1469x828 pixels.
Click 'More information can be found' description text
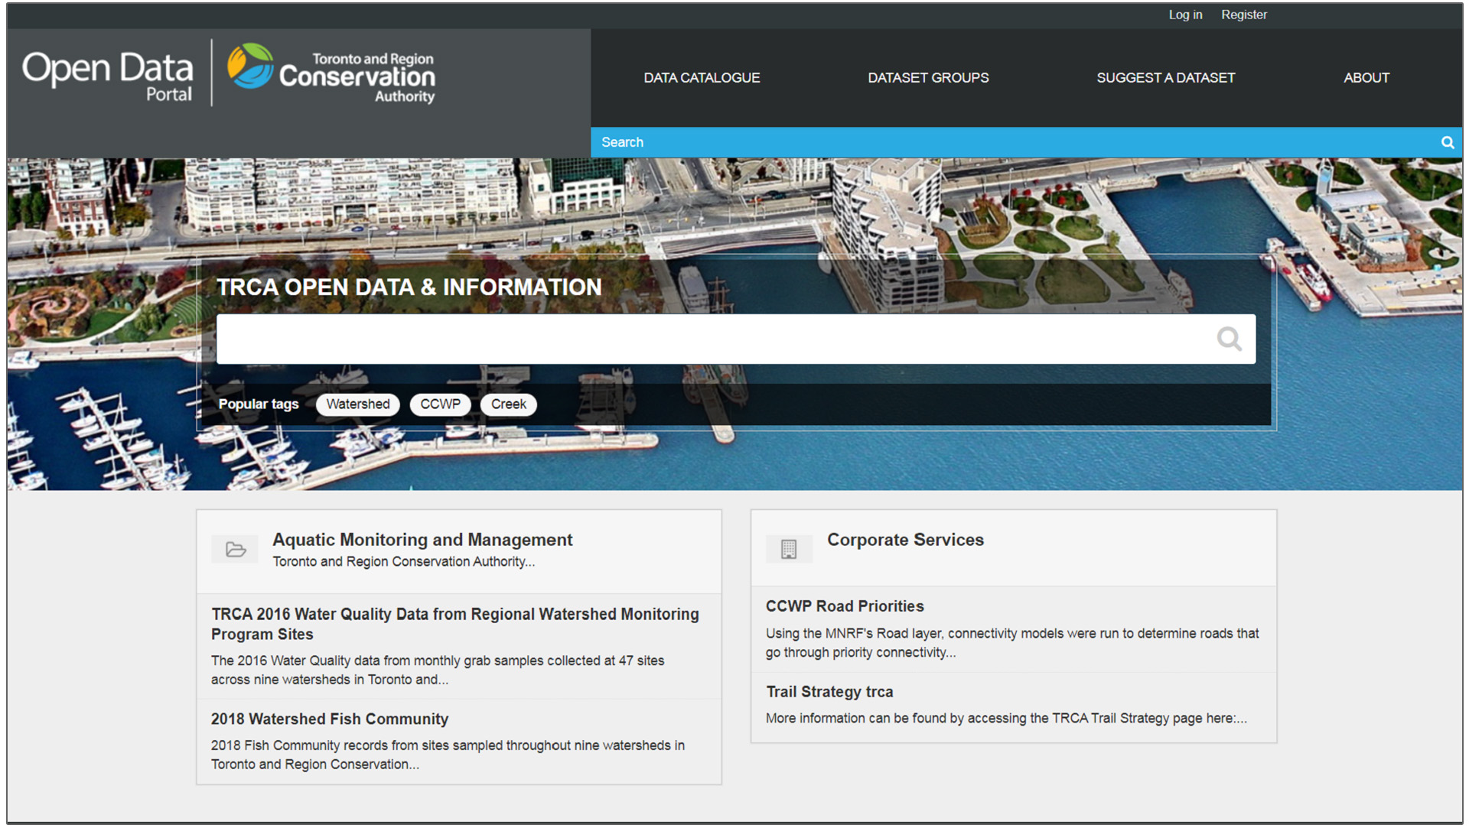[x=1006, y=719]
